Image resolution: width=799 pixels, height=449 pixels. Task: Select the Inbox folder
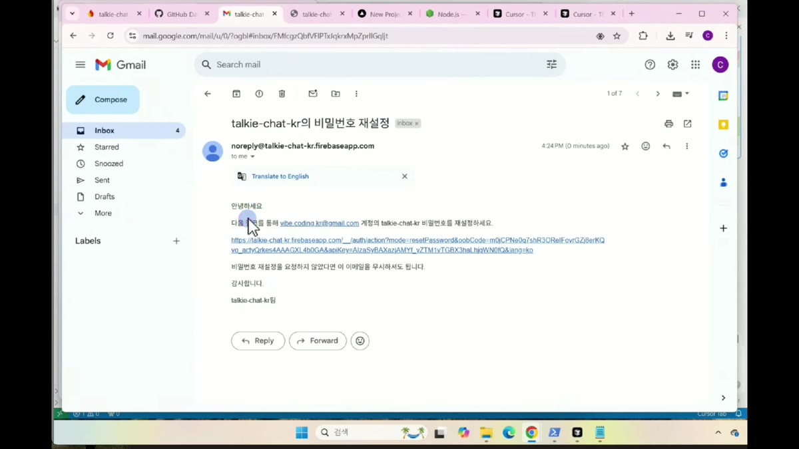pyautogui.click(x=124, y=130)
